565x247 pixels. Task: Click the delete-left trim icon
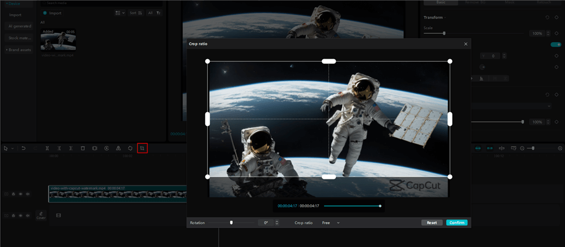point(59,148)
